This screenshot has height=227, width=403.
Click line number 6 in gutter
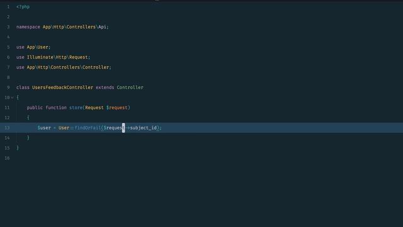click(8, 57)
